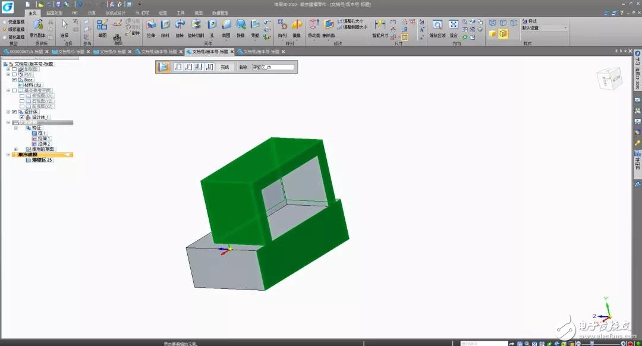Select the 删除面 delete faces tool
Image resolution: width=642 pixels, height=346 pixels.
coord(328,29)
